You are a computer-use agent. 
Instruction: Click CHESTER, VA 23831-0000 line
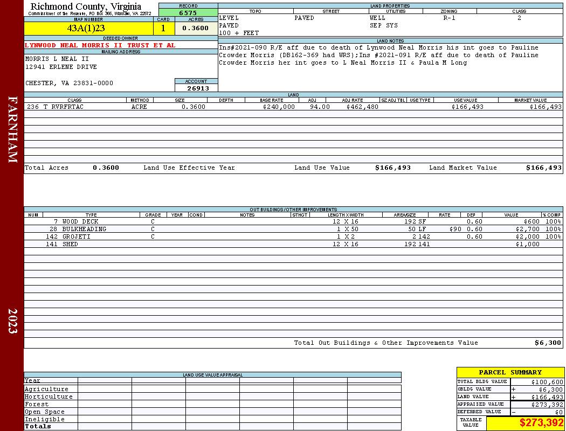69,83
